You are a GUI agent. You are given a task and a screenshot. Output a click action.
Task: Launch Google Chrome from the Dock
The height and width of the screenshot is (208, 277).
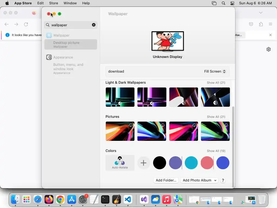pyautogui.click(x=60, y=200)
